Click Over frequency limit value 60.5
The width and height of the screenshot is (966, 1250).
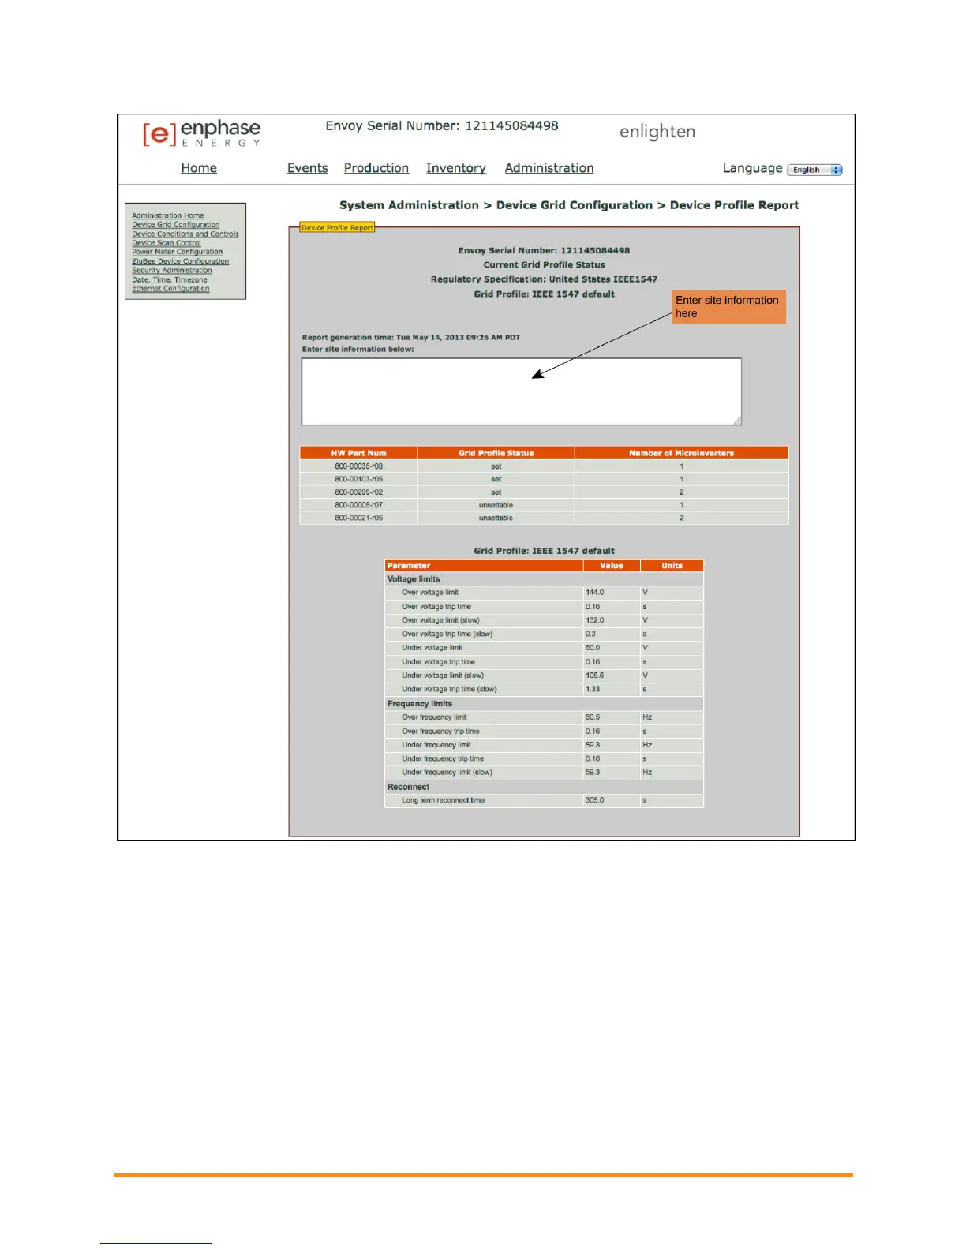pos(592,717)
